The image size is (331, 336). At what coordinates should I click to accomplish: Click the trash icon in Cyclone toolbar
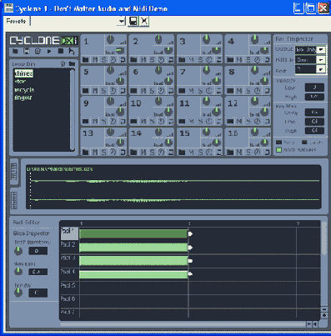tap(38, 52)
